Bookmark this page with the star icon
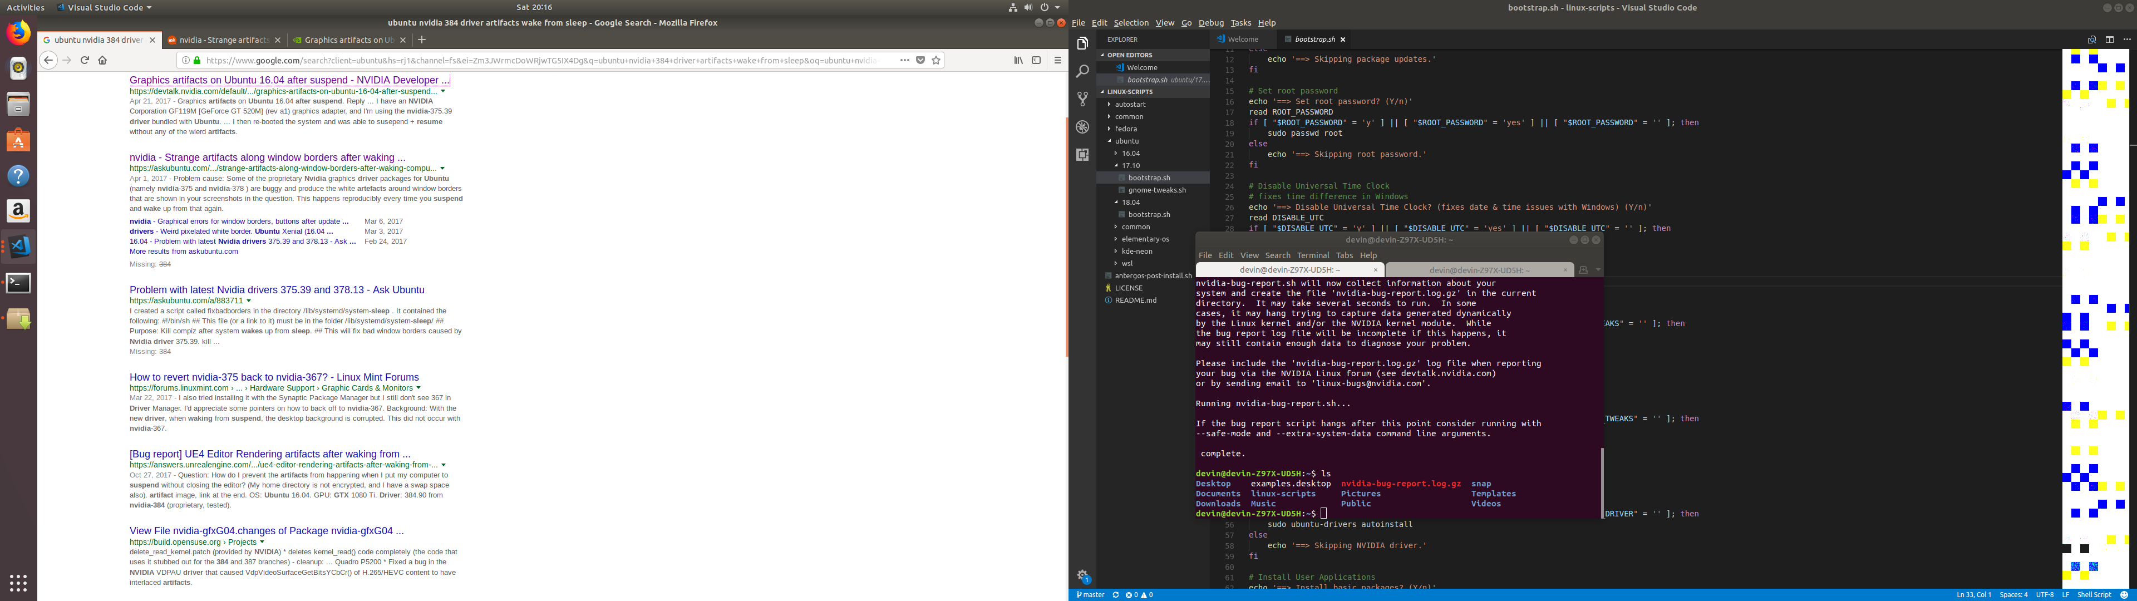The width and height of the screenshot is (2137, 601). (x=935, y=60)
